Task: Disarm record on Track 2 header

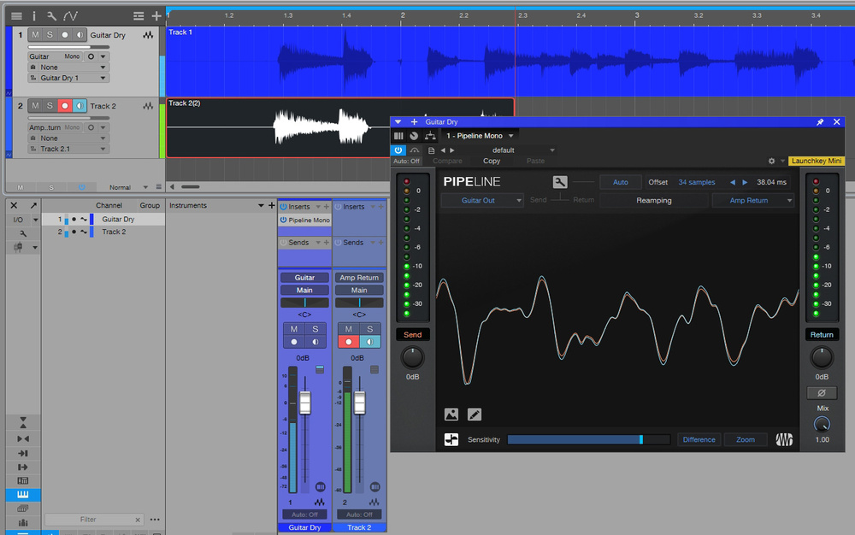Action: [x=65, y=106]
